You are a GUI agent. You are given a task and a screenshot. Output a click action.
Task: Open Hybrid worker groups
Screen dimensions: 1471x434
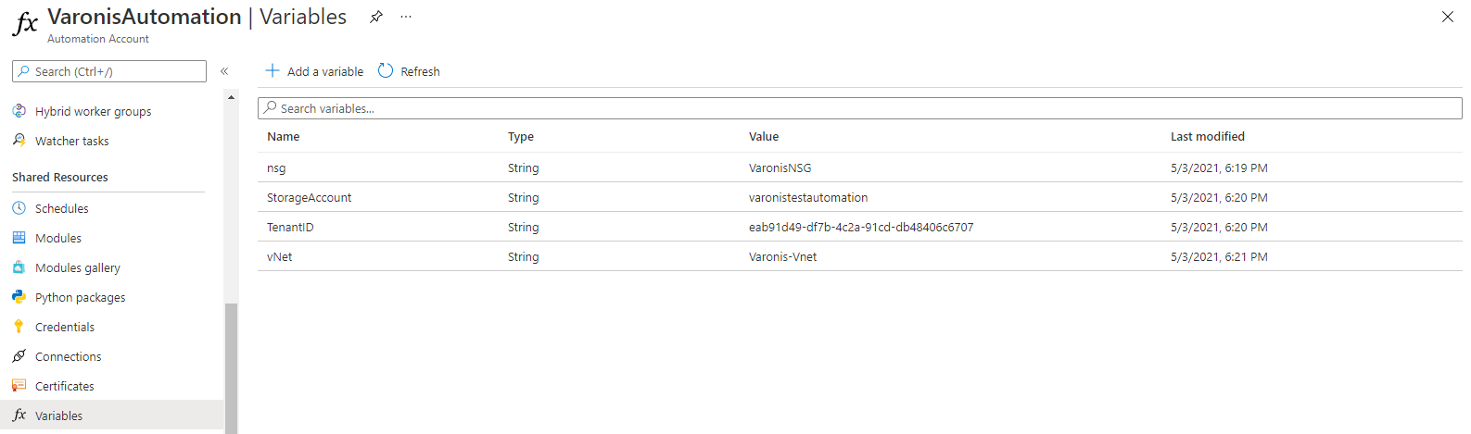(93, 111)
